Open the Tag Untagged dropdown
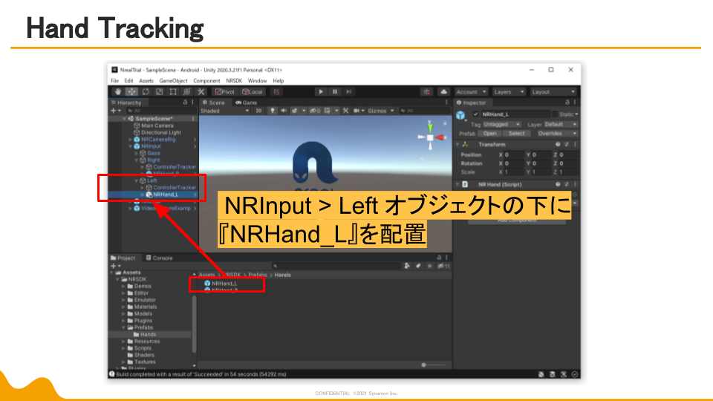 pyautogui.click(x=501, y=124)
